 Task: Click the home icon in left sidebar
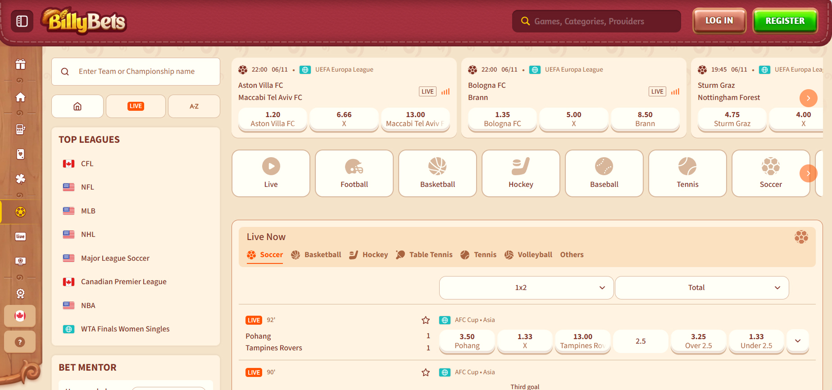tap(20, 97)
